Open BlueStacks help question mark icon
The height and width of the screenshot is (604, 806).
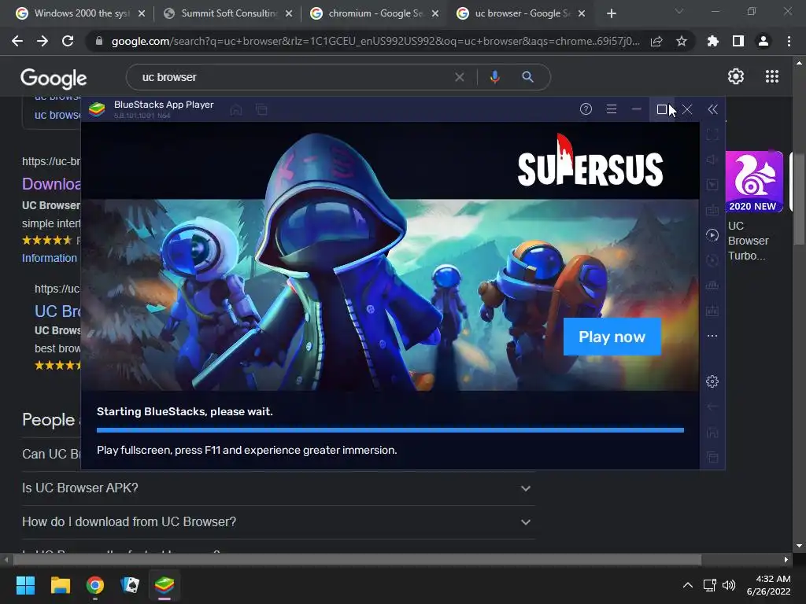[x=586, y=109]
